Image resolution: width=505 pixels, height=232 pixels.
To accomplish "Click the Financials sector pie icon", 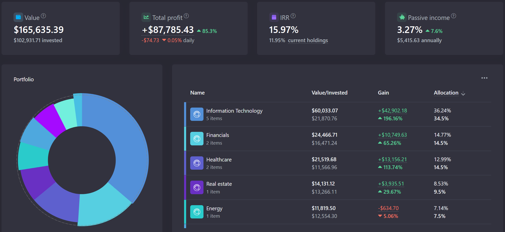I will 197,138.
